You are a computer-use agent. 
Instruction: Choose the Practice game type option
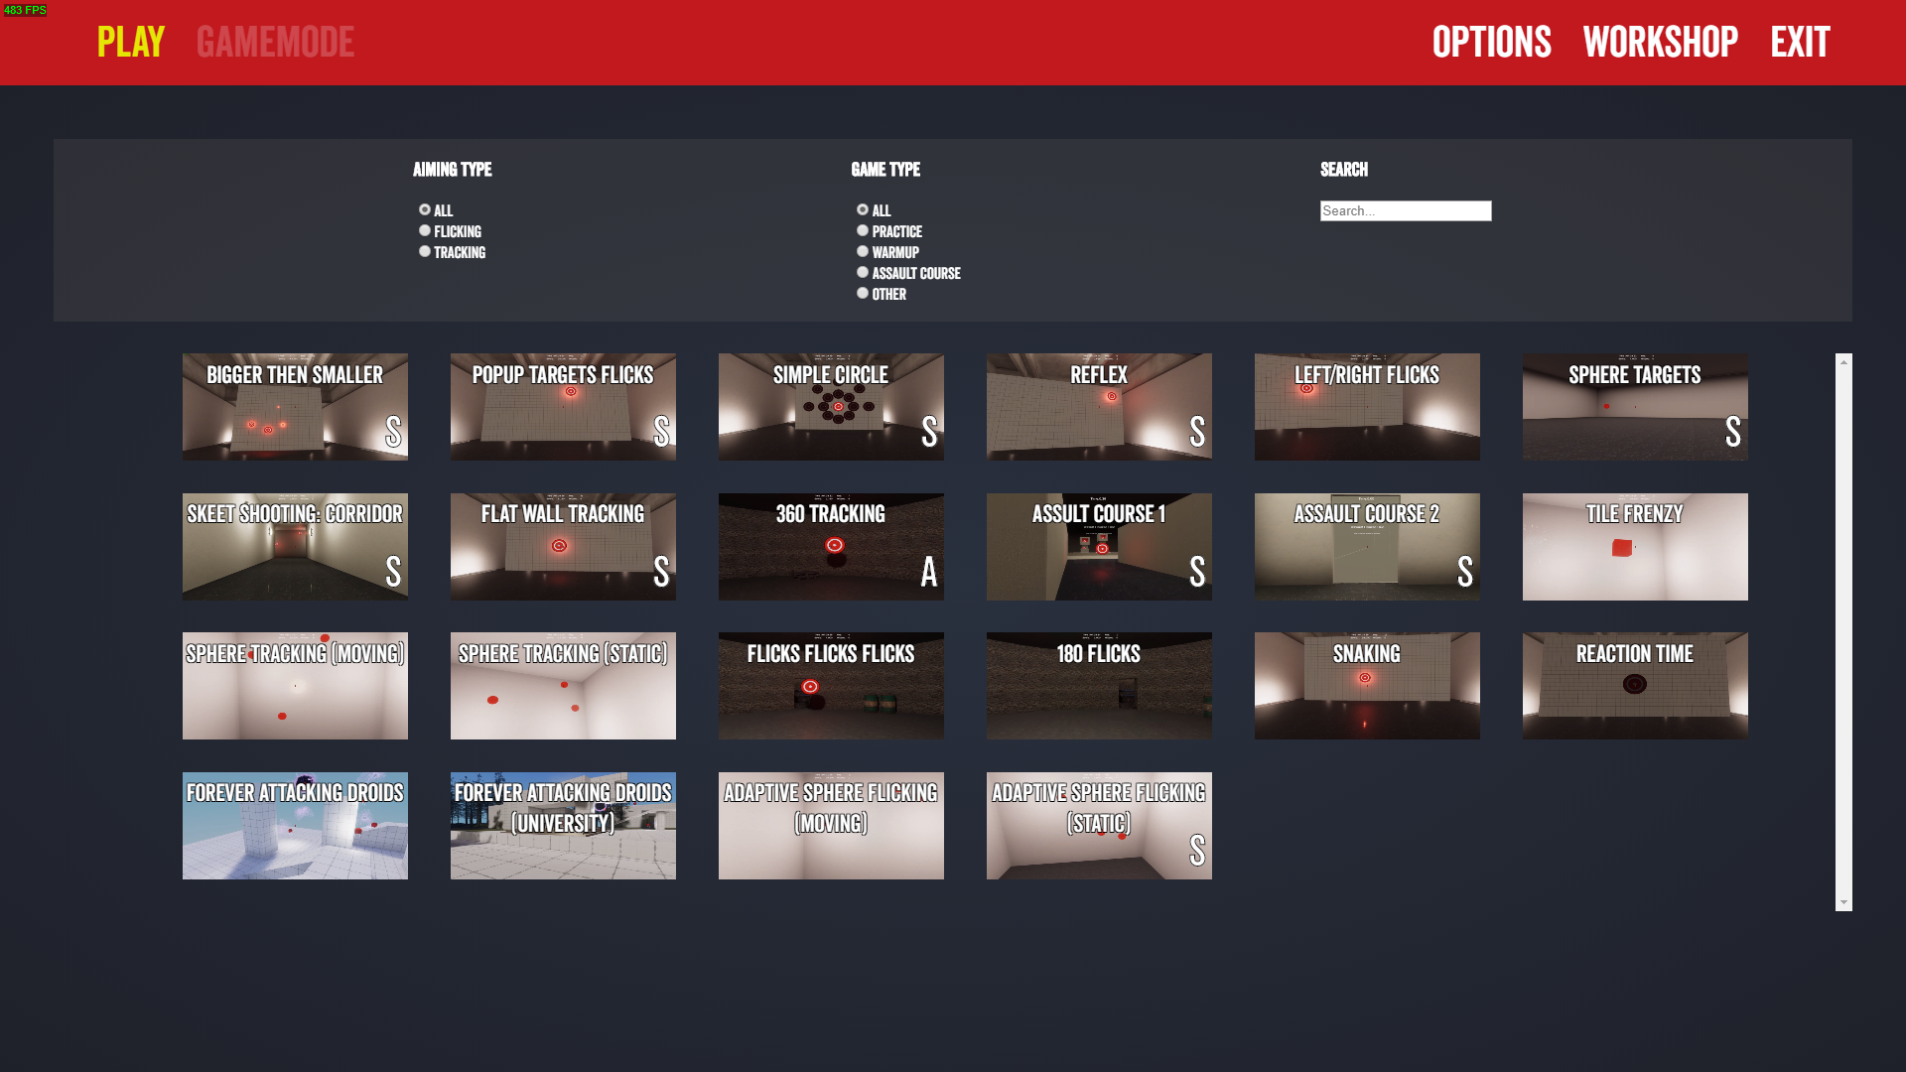click(863, 230)
